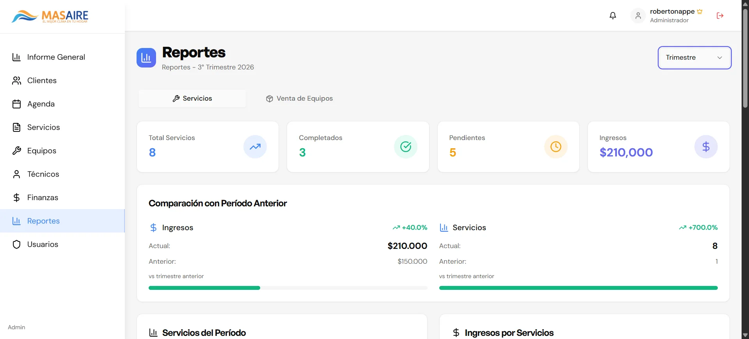This screenshot has height=339, width=749.
Task: Click the Reportes page title
Action: [x=194, y=52]
